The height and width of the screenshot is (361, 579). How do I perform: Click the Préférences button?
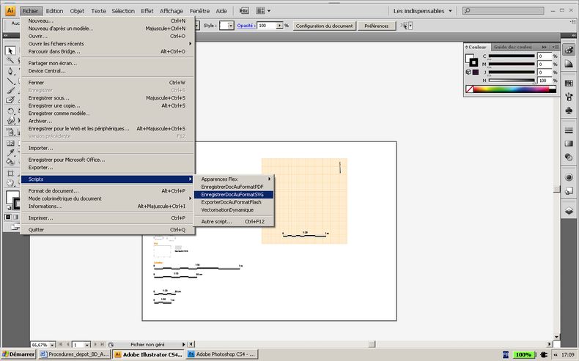[376, 26]
